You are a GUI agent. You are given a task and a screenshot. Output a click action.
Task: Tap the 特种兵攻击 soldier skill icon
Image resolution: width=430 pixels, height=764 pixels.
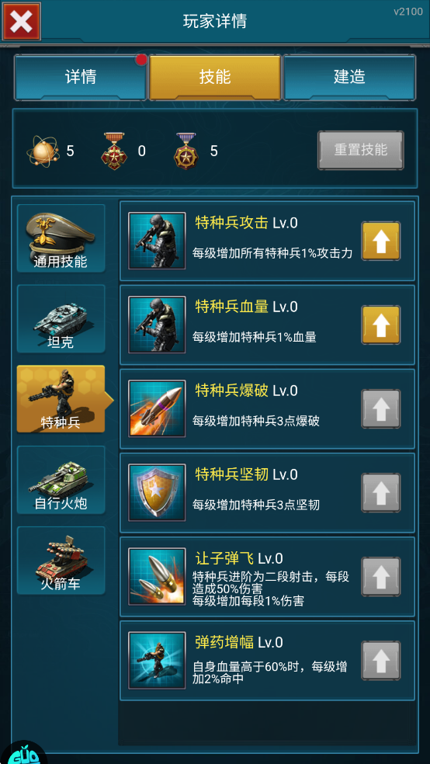tap(157, 241)
